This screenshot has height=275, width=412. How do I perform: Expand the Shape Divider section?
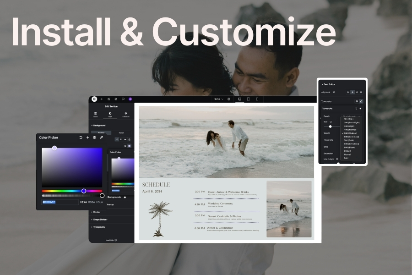[x=100, y=219]
